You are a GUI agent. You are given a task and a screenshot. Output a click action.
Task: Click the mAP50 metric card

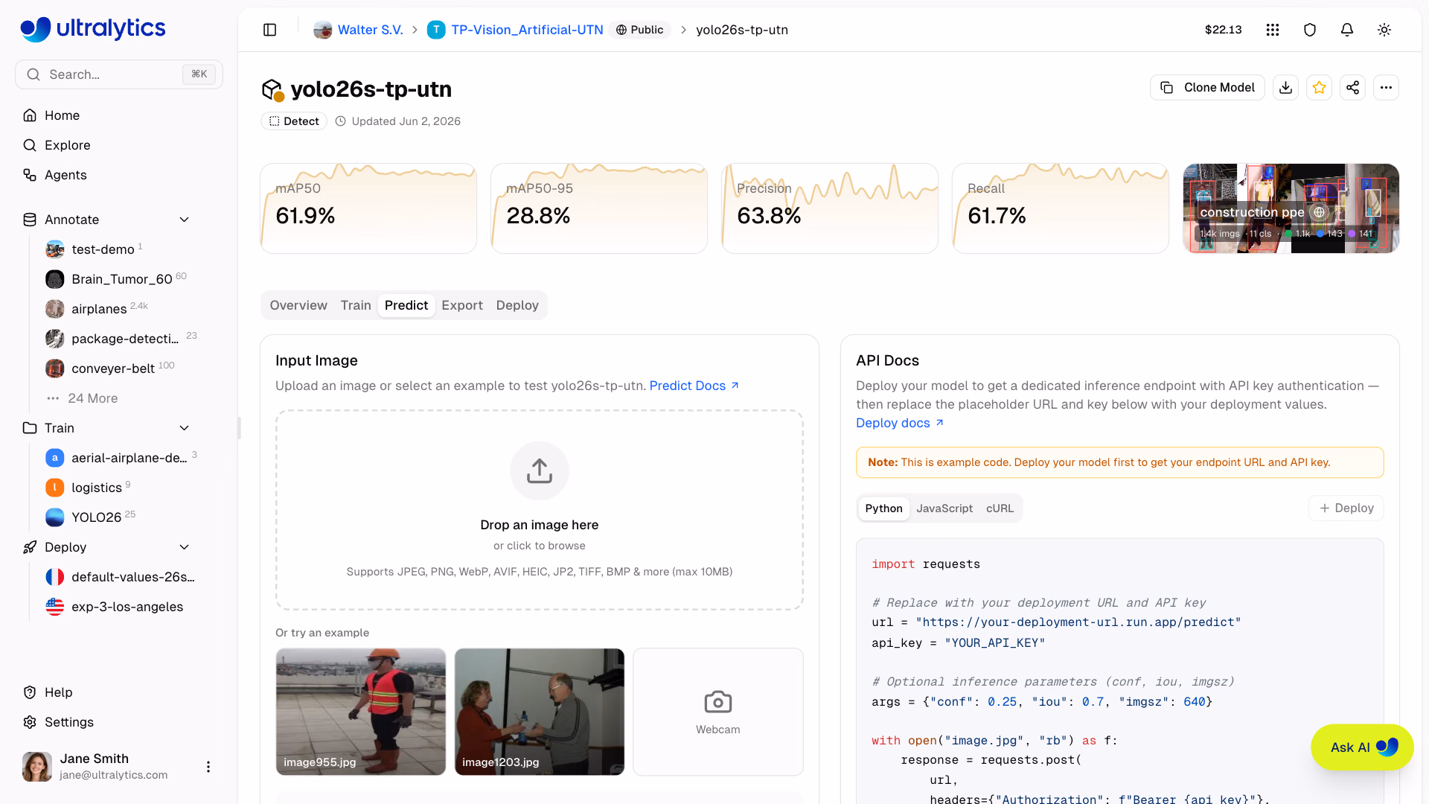tap(368, 208)
